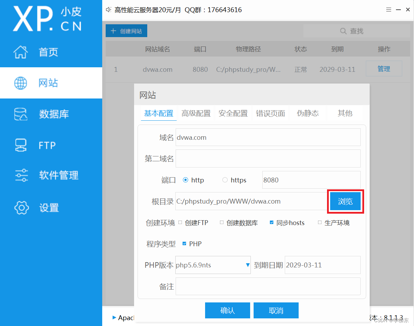Screen dimensions: 414x326
Task: Close the phpStudy window
Action: 408,10
